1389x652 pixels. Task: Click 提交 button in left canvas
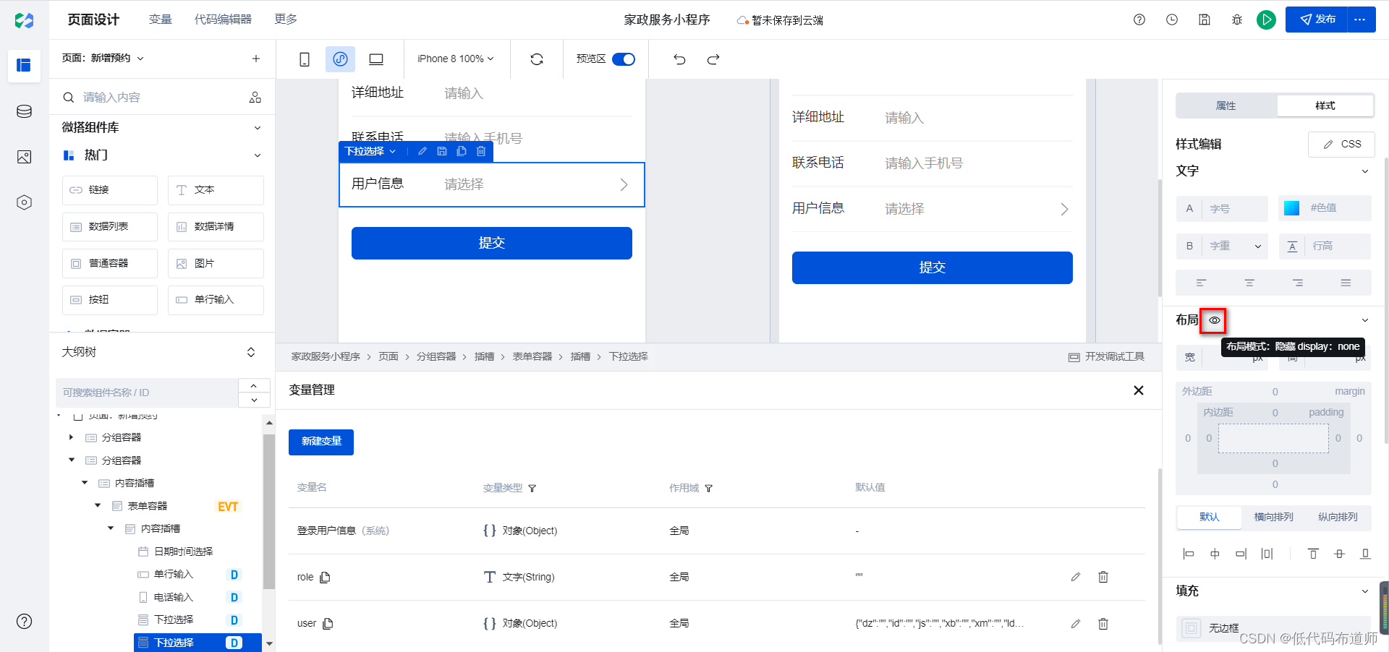pos(492,243)
